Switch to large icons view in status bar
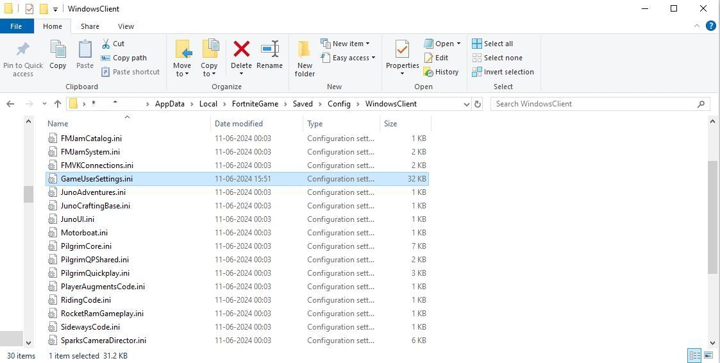The width and height of the screenshot is (720, 363). tap(708, 355)
